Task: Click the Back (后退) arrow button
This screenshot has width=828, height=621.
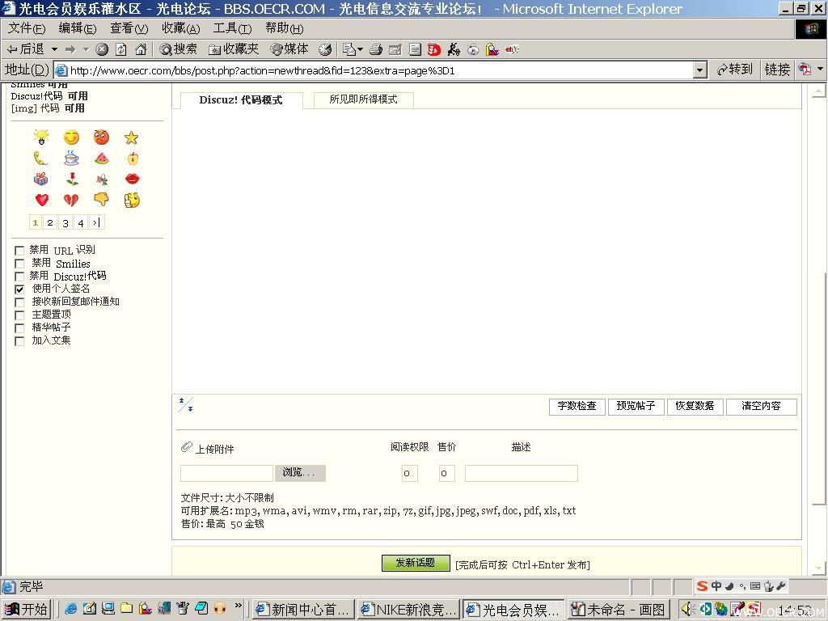Action: point(25,49)
